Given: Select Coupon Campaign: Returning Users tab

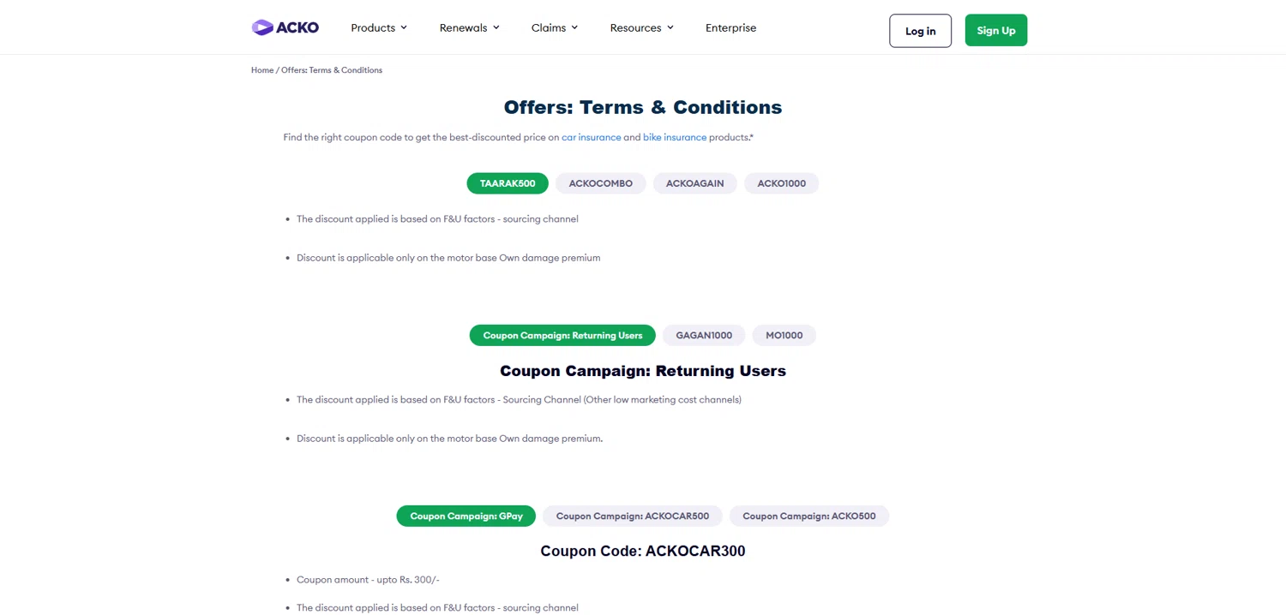Looking at the screenshot, I should [562, 335].
